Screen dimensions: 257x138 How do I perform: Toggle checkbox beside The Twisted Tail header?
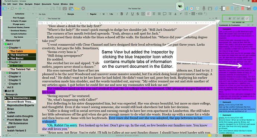(x=47, y=19)
